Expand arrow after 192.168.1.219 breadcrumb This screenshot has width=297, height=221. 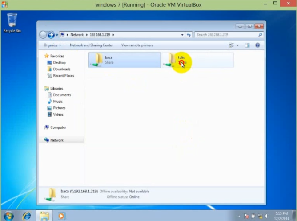click(113, 35)
